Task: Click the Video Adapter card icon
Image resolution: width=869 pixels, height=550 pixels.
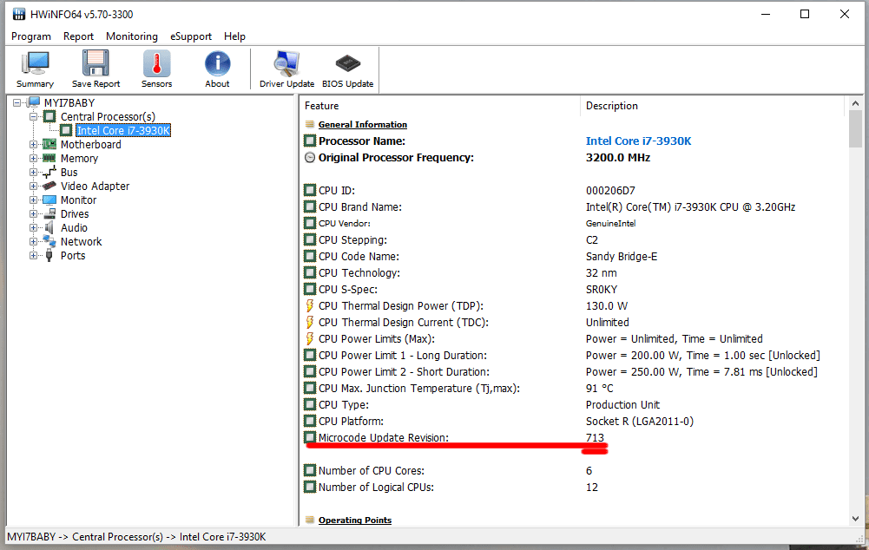Action: click(x=49, y=187)
